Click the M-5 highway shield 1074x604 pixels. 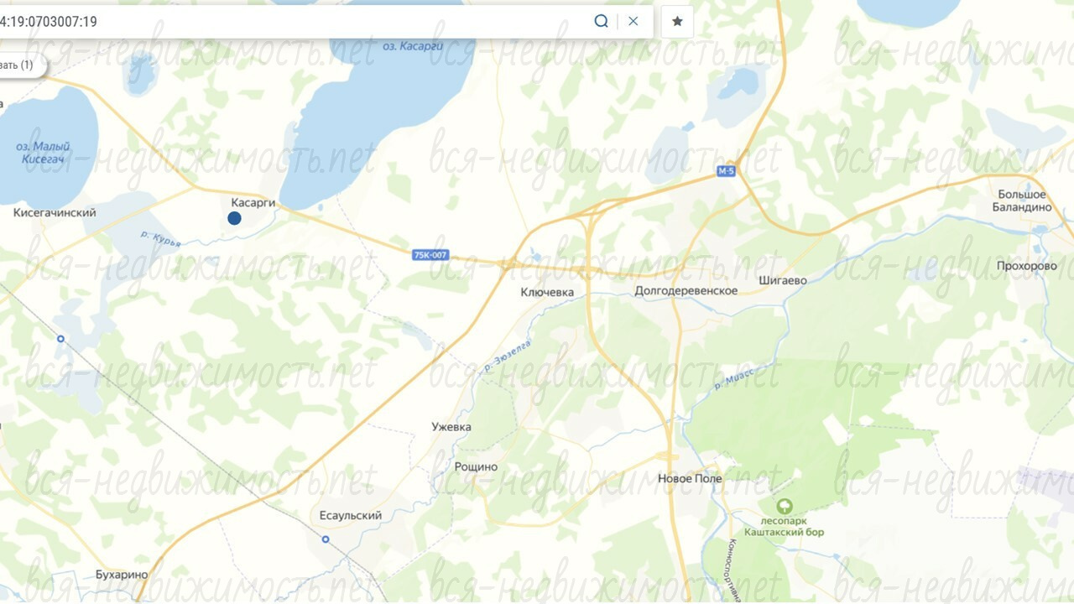point(726,171)
